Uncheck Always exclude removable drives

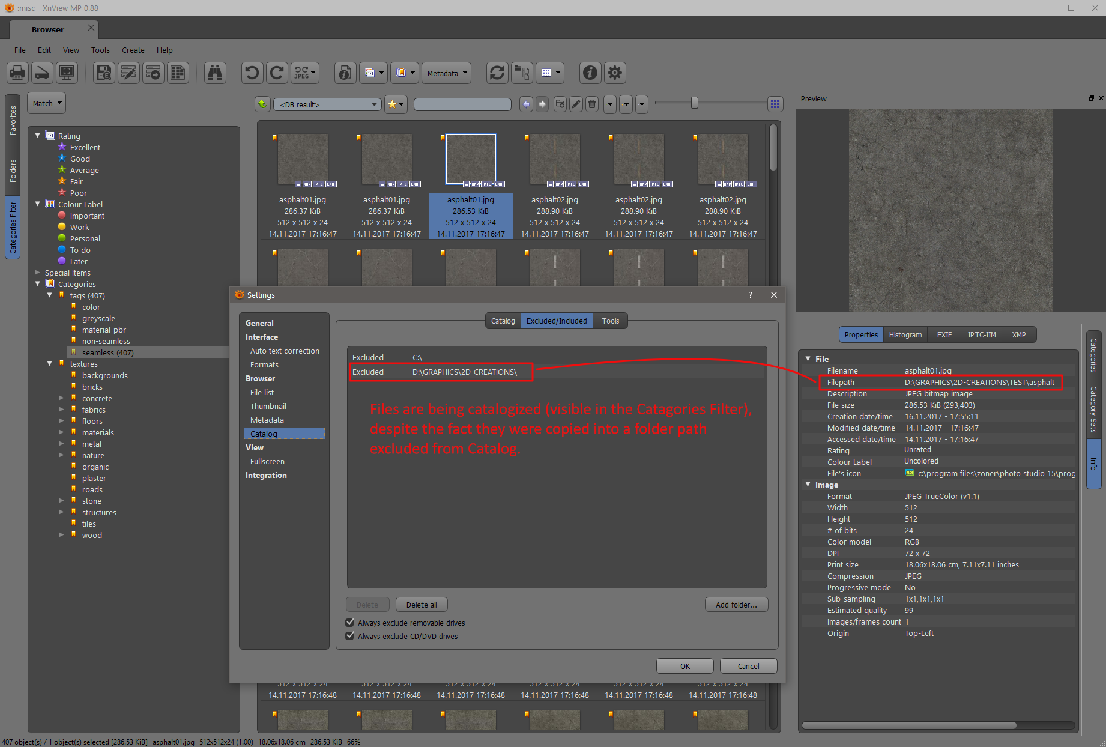coord(350,623)
